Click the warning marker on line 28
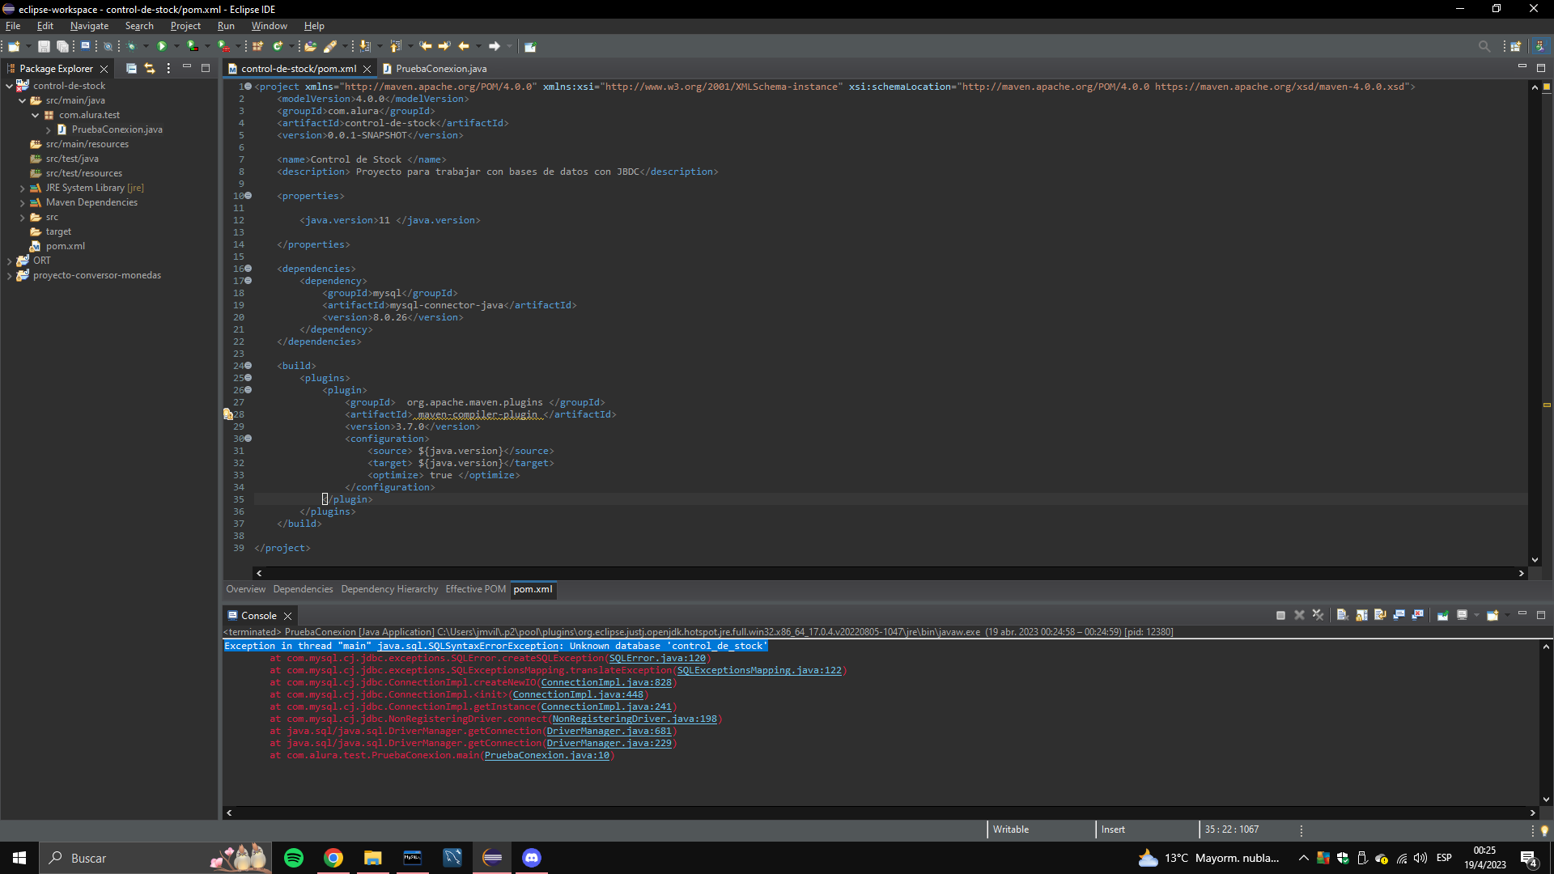This screenshot has width=1554, height=874. tap(228, 414)
